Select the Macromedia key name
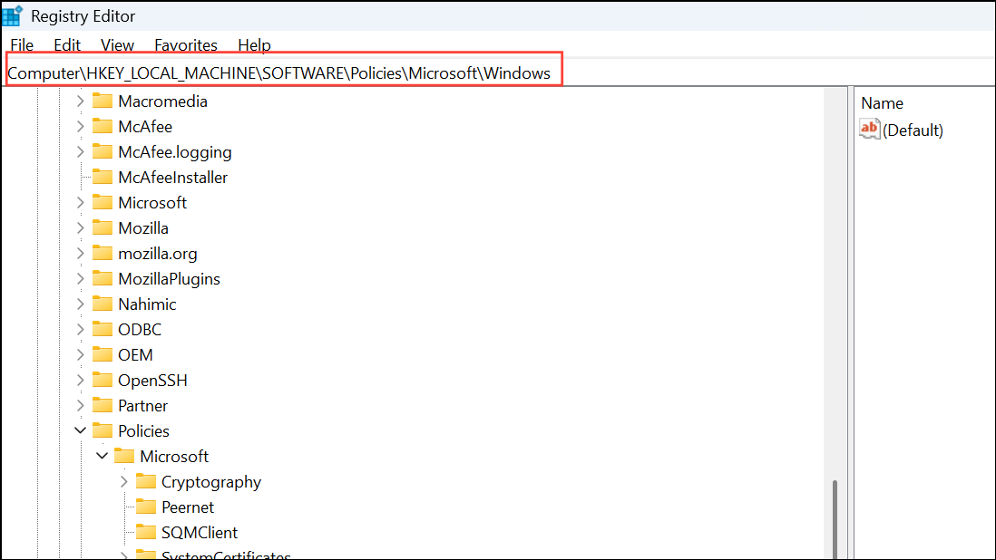 pyautogui.click(x=162, y=101)
